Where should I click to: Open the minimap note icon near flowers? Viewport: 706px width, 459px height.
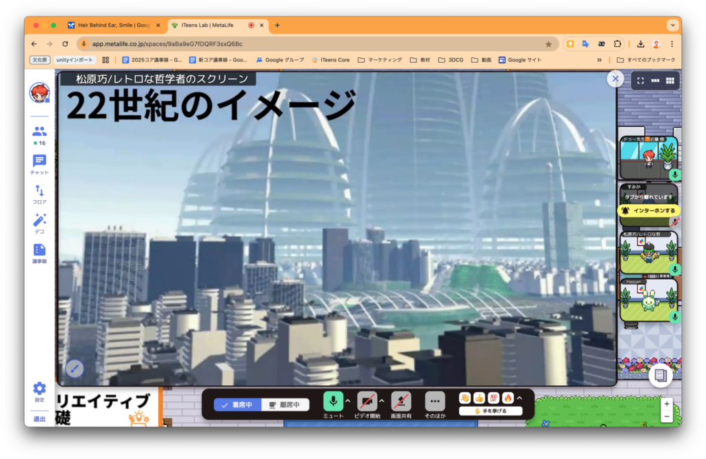(x=660, y=376)
